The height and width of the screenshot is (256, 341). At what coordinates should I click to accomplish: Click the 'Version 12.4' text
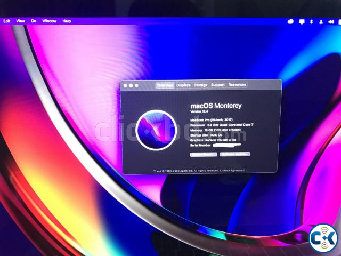199,111
